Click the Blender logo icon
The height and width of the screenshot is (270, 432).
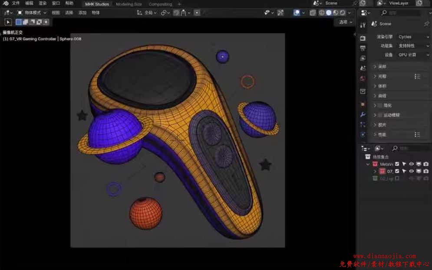(6, 3)
